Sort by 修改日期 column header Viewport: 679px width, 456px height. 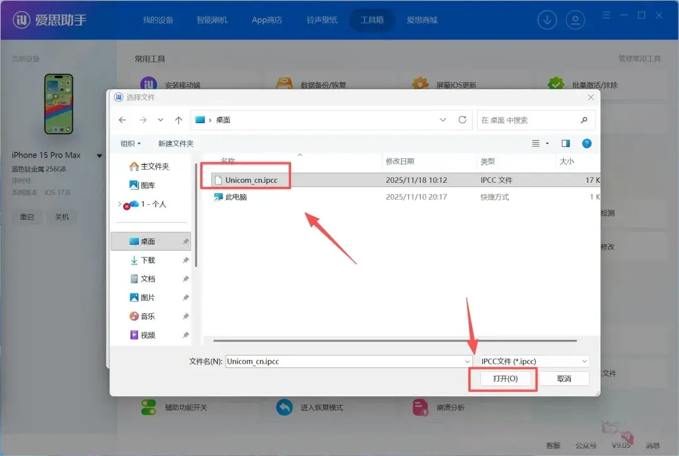pyautogui.click(x=400, y=161)
